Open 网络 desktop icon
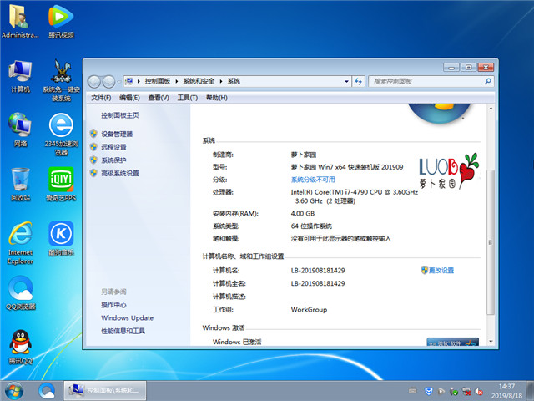The image size is (534, 401). tap(20, 129)
